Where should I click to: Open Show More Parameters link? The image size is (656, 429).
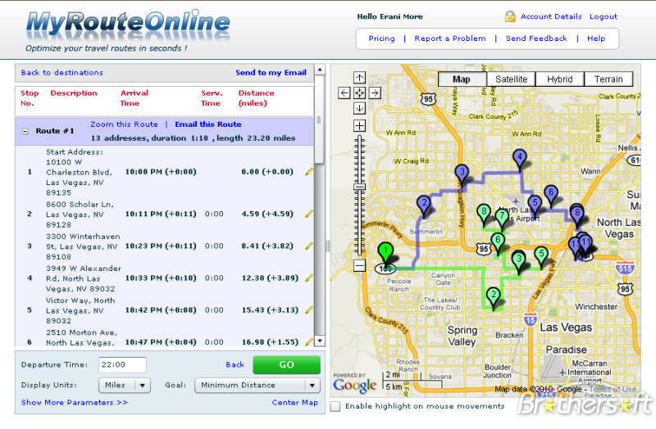point(75,403)
